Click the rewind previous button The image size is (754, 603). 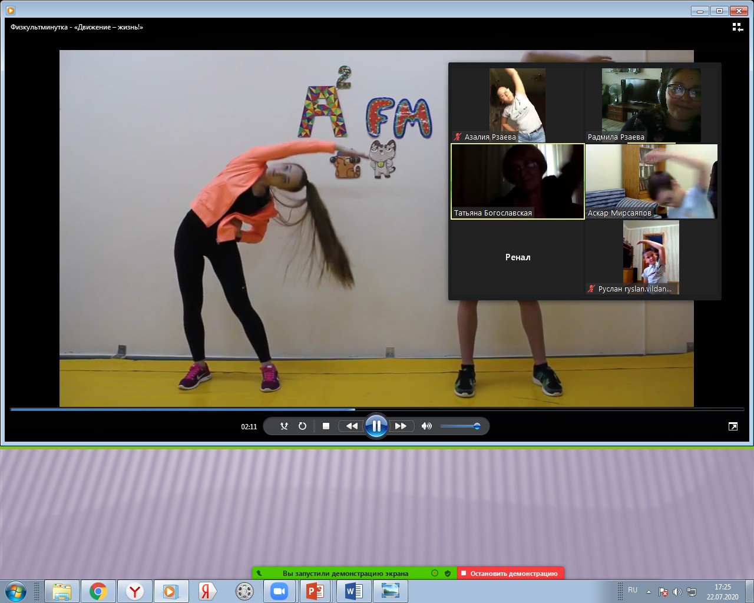tap(352, 426)
